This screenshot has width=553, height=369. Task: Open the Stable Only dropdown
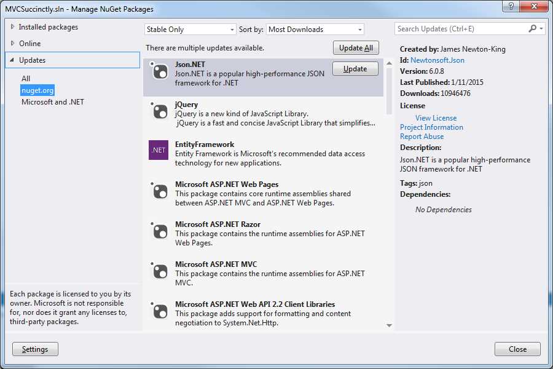tap(190, 30)
